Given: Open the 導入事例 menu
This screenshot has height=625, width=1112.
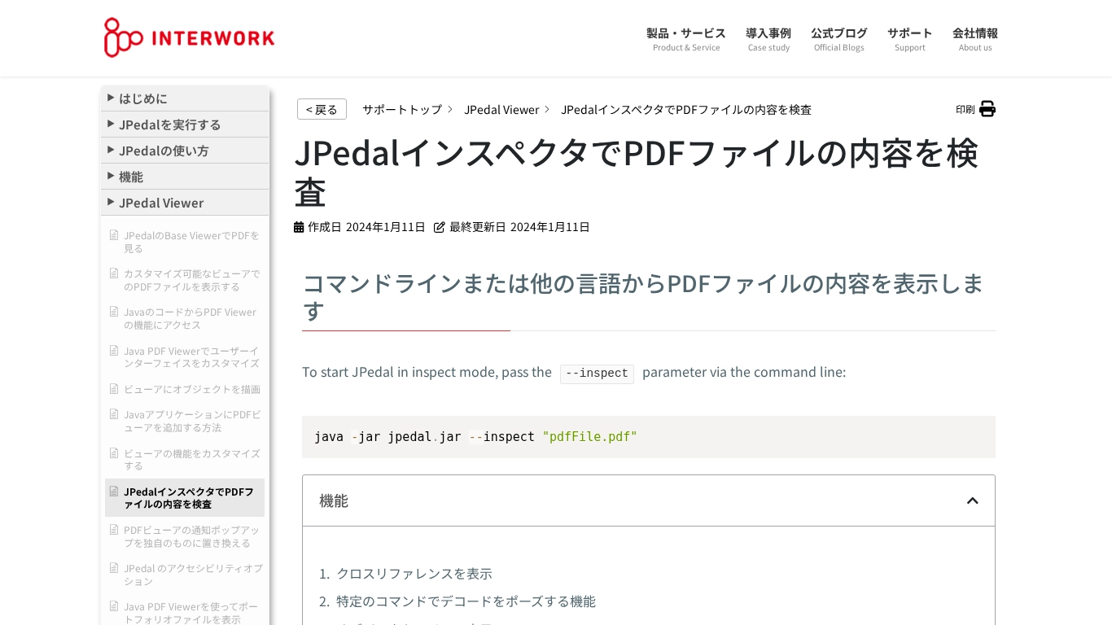Looking at the screenshot, I should [768, 33].
